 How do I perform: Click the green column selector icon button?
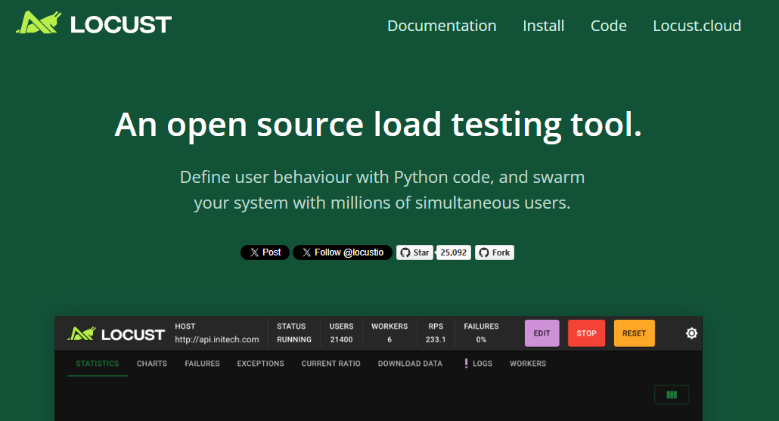tap(671, 395)
